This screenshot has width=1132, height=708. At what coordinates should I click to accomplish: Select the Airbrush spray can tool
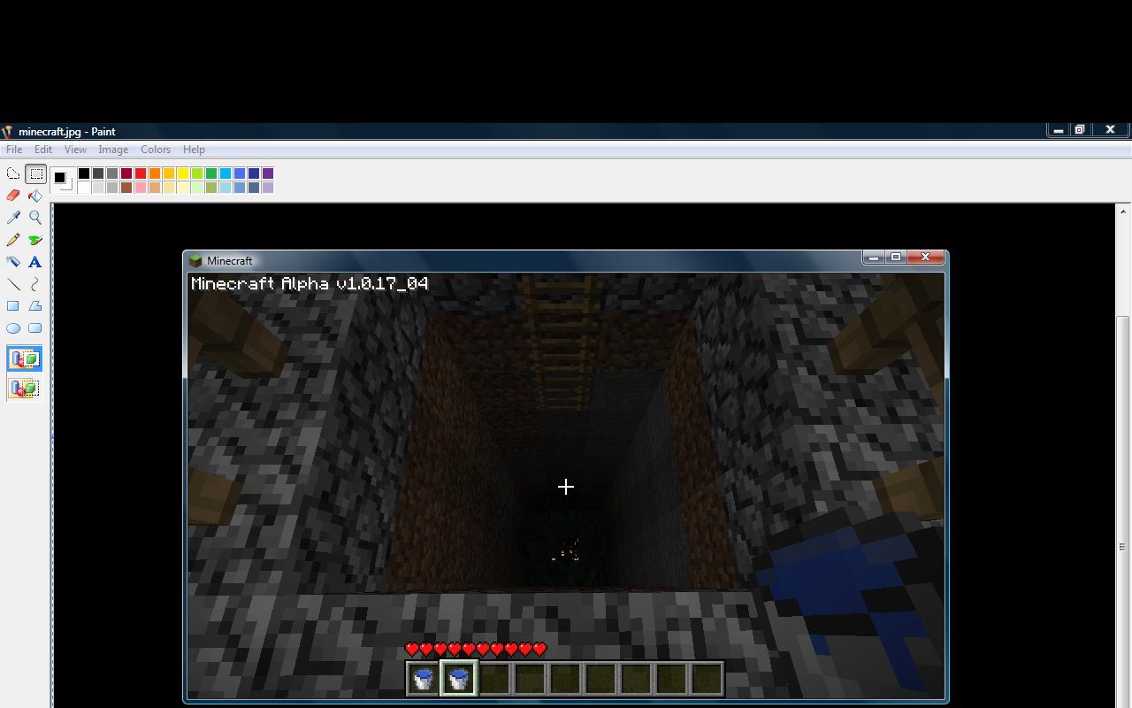[x=13, y=262]
